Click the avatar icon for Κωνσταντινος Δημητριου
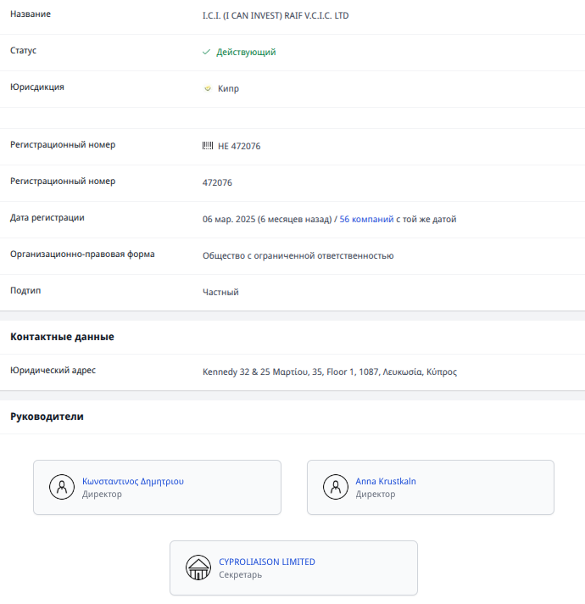 62,487
